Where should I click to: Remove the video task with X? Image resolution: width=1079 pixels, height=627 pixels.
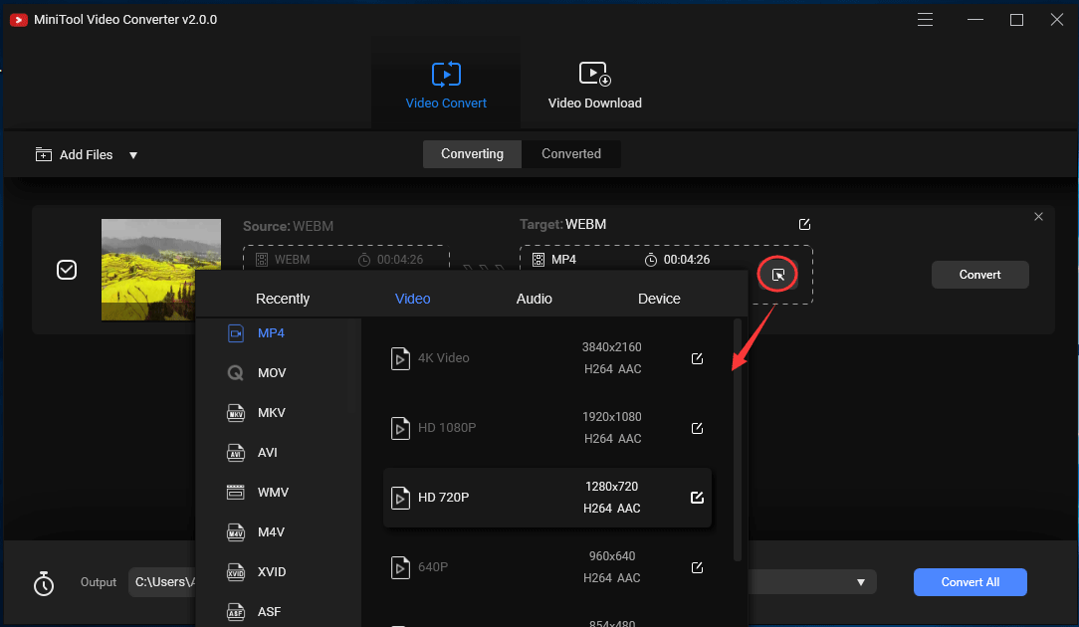(1038, 217)
